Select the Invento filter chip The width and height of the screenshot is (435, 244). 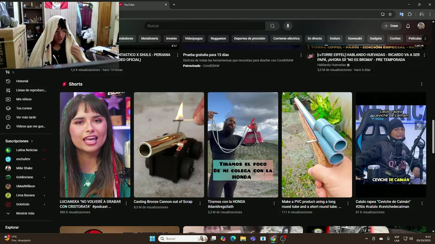[x=172, y=39]
